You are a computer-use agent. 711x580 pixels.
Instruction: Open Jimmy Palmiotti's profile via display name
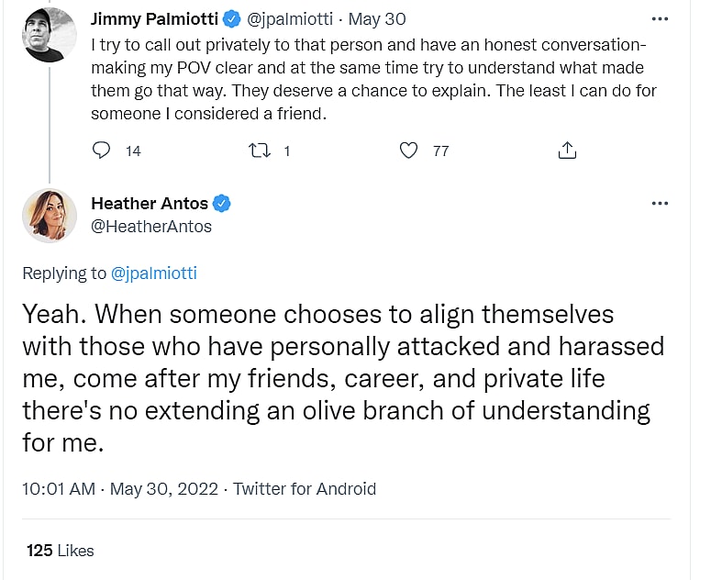(156, 19)
